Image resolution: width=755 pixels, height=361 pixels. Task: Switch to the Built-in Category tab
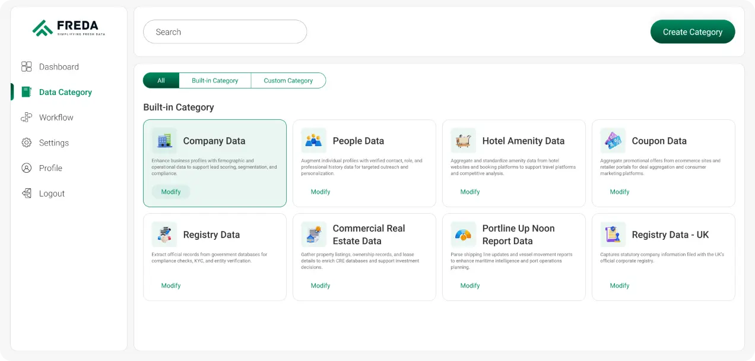click(215, 81)
